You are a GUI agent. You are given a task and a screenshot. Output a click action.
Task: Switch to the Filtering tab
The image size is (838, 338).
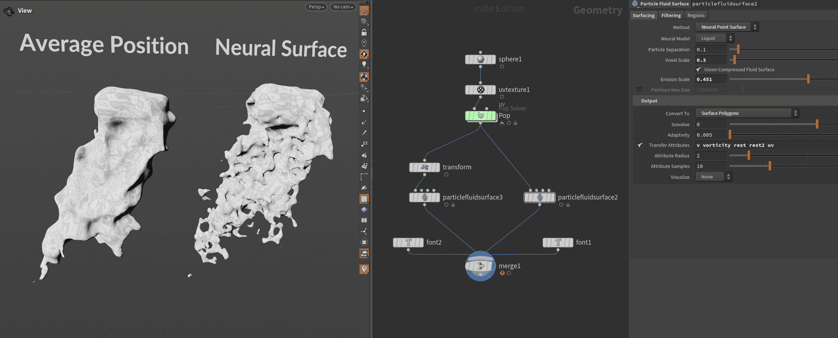[671, 15]
